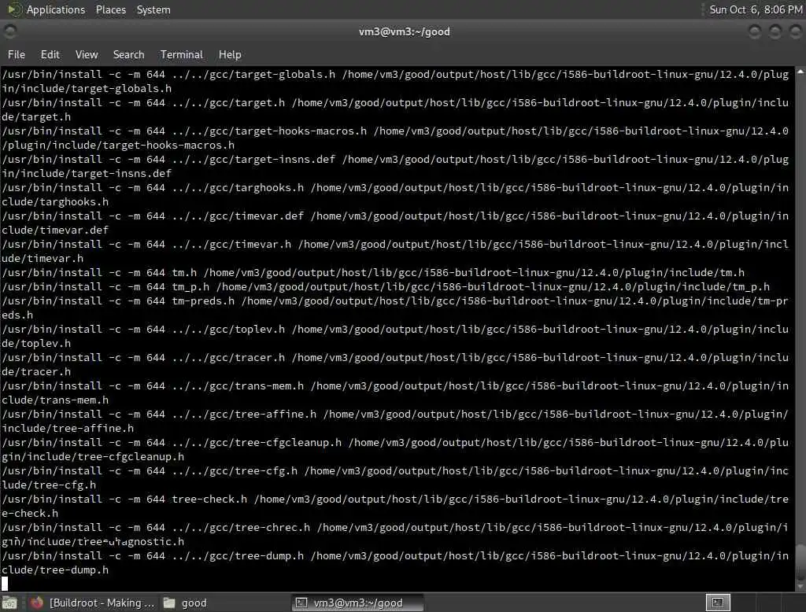Open the terminal View menu

click(x=87, y=54)
